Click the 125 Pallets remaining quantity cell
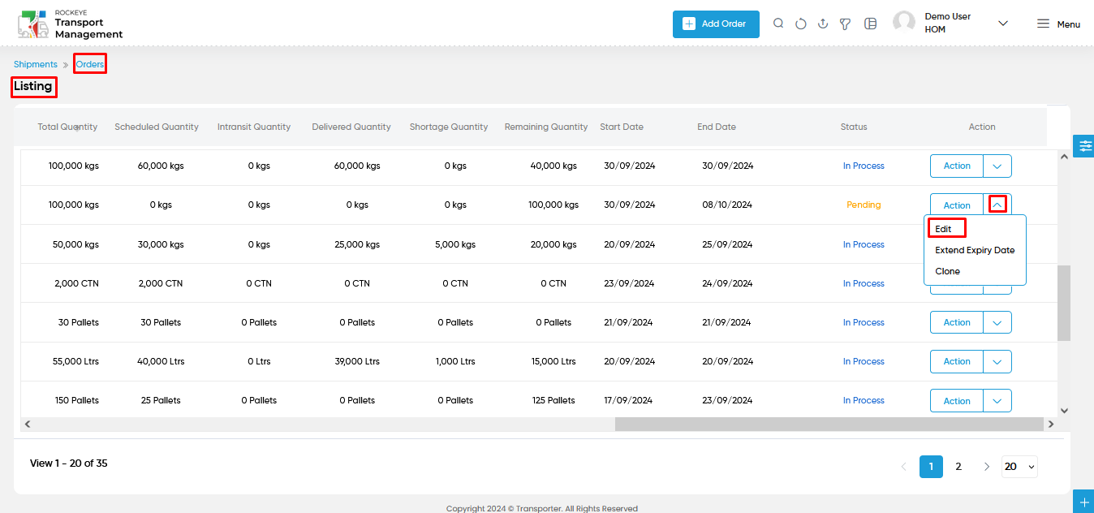 click(x=553, y=400)
